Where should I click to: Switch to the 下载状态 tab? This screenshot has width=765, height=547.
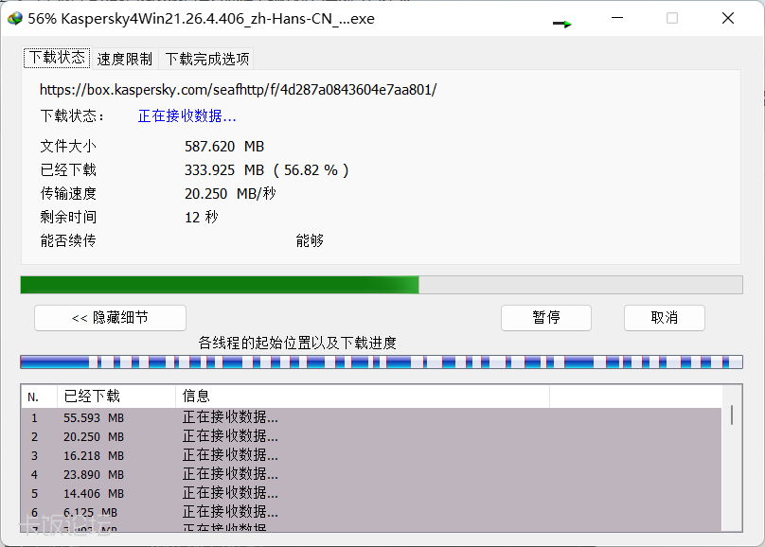click(57, 58)
